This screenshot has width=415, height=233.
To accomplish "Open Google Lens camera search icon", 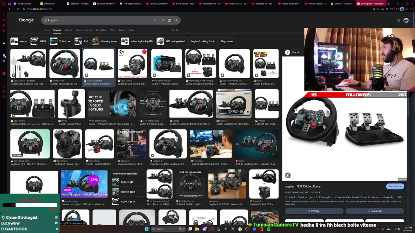I will pyautogui.click(x=170, y=20).
